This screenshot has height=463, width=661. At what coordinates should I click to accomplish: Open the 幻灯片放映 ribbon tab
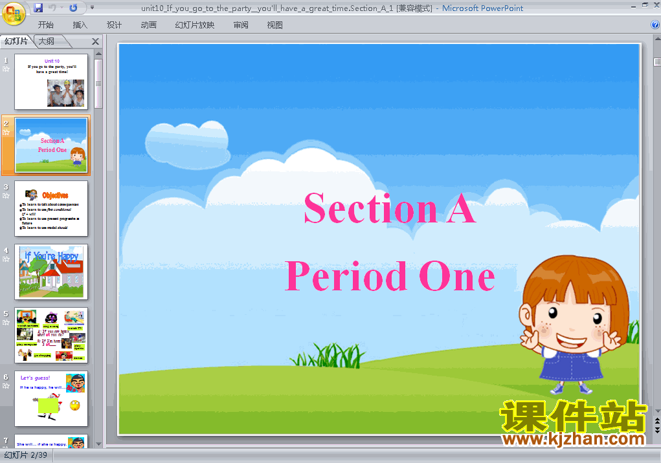[194, 25]
